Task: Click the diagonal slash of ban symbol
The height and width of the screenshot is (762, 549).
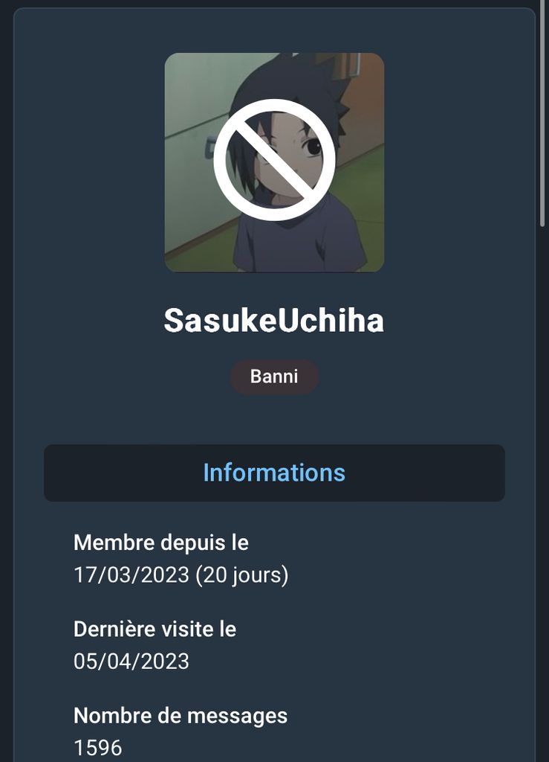Action: [275, 161]
